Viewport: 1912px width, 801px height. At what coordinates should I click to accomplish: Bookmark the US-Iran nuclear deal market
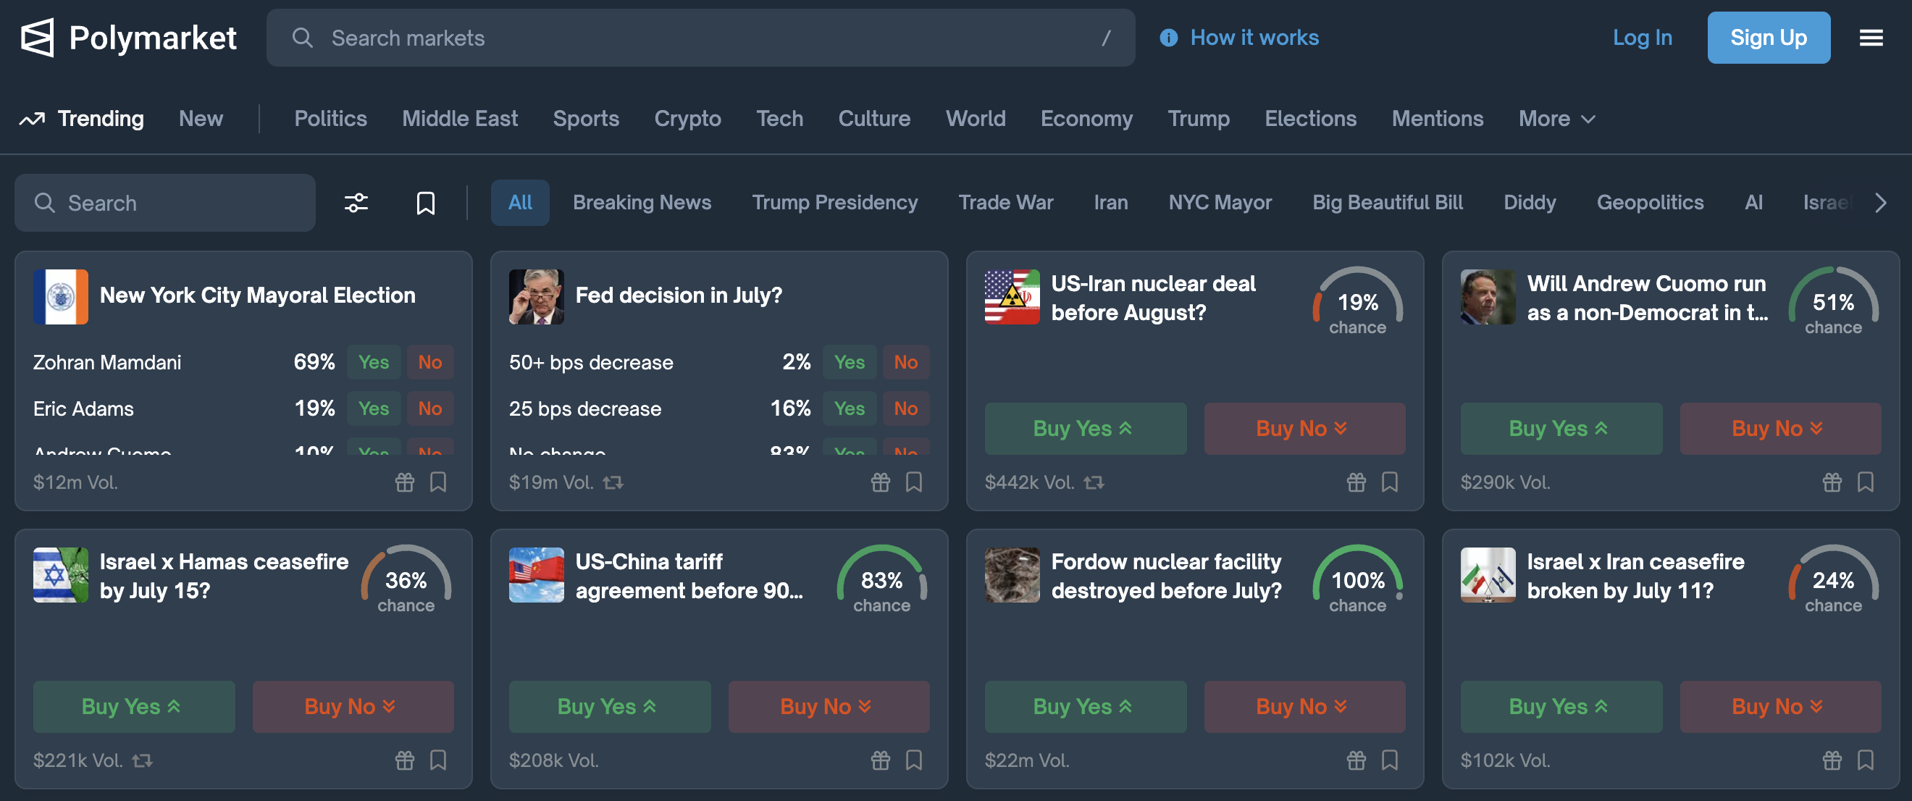[1390, 482]
